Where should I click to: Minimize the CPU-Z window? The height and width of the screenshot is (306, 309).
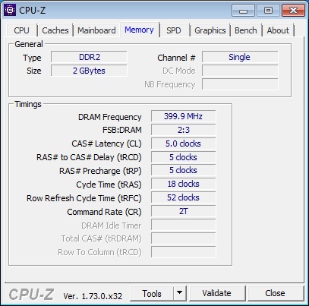(x=243, y=11)
